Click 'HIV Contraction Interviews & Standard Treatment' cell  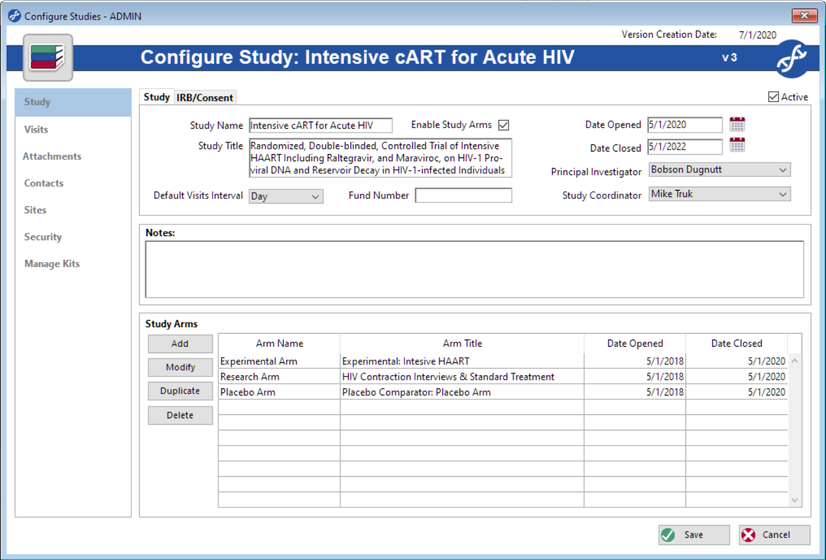pos(462,377)
